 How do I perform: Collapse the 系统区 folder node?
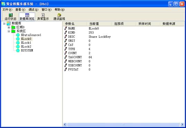(9, 31)
